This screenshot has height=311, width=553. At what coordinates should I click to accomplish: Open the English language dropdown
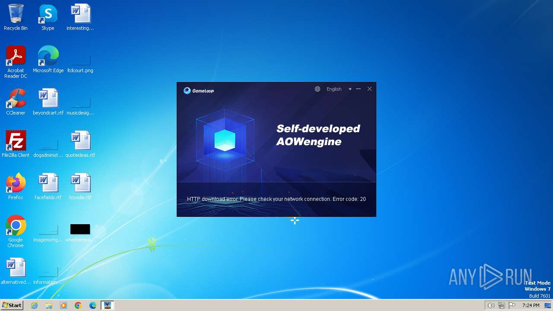coord(334,89)
